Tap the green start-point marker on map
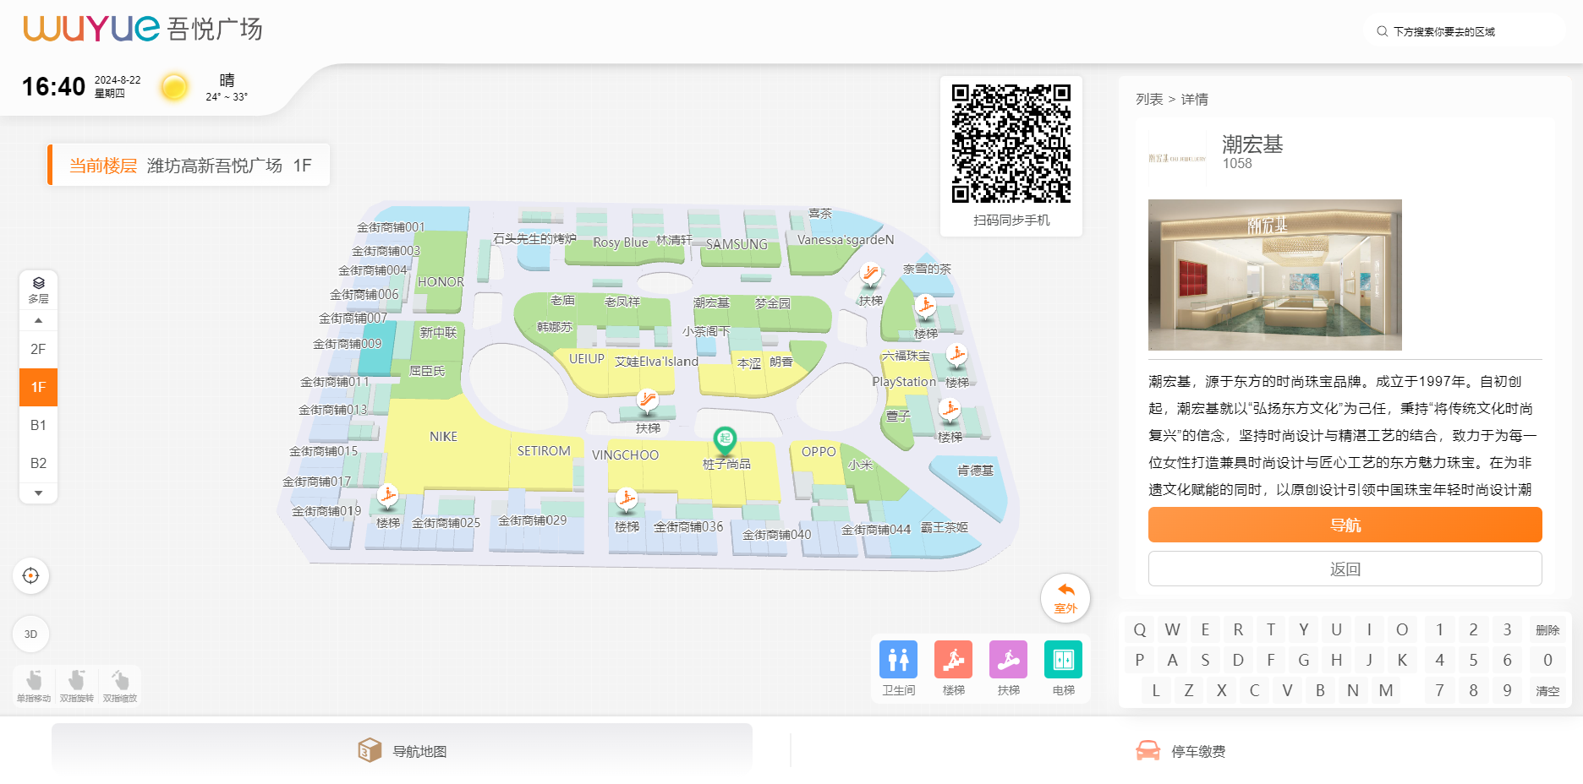This screenshot has height=784, width=1583. pos(725,439)
